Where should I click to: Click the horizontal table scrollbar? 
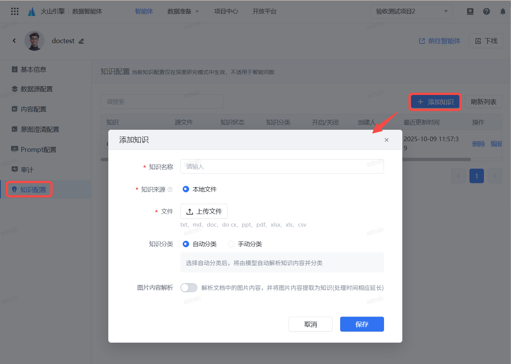436,159
